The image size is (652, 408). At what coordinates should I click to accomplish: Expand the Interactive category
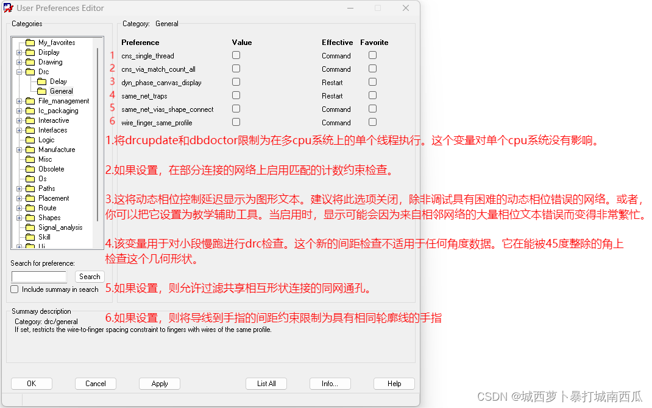(18, 120)
